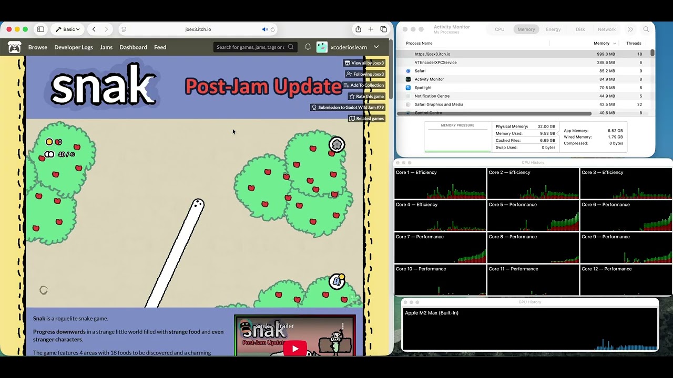The width and height of the screenshot is (673, 378).
Task: Open Feed in itch.io navigation
Action: coord(160,47)
